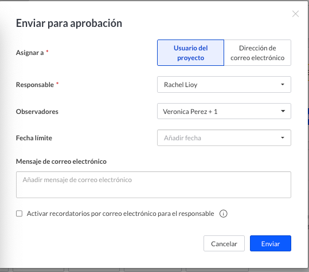The height and width of the screenshot is (272, 309).
Task: Click the Responsable field label
Action: pyautogui.click(x=35, y=85)
